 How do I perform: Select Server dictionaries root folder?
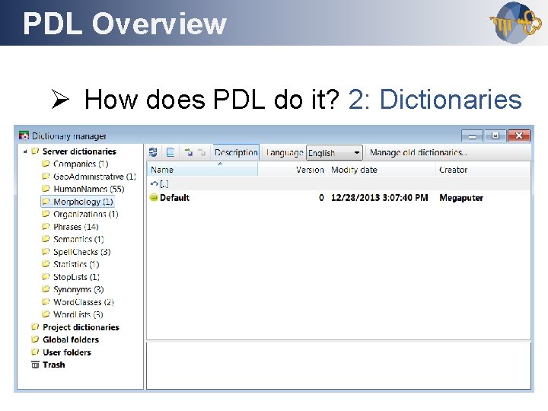[x=79, y=151]
